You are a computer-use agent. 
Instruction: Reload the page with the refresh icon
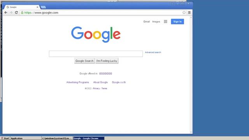point(16,12)
